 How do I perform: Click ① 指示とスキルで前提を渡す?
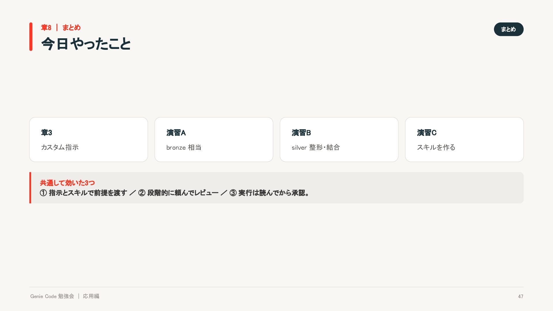point(84,193)
